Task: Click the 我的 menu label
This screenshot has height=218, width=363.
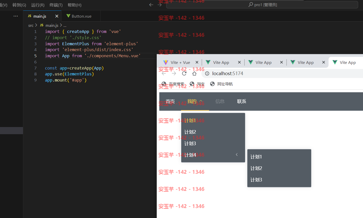Action: 192,101
